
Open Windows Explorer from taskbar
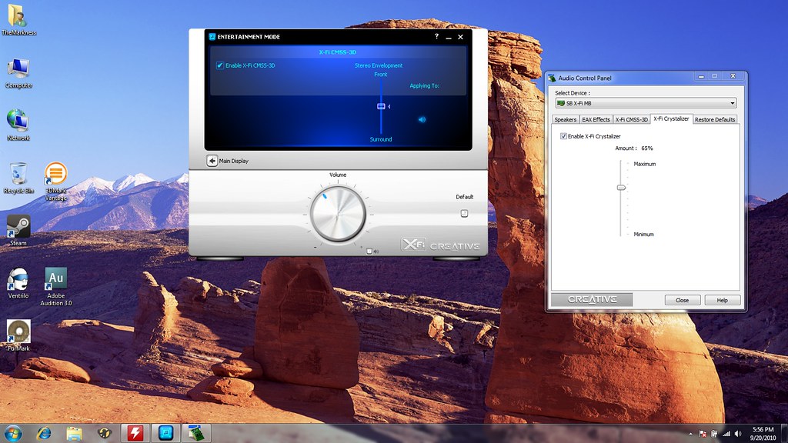pos(74,433)
